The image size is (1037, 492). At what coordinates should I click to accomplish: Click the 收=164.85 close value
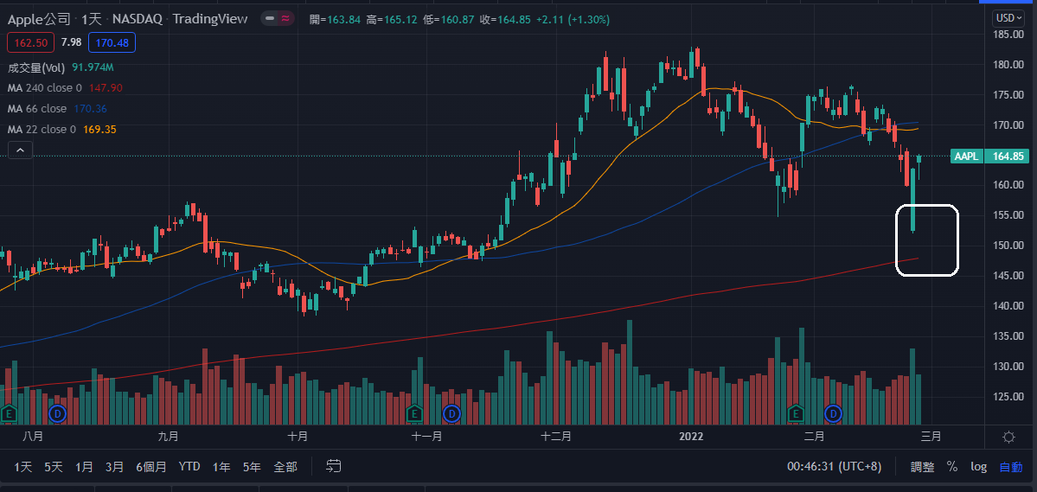pos(505,20)
